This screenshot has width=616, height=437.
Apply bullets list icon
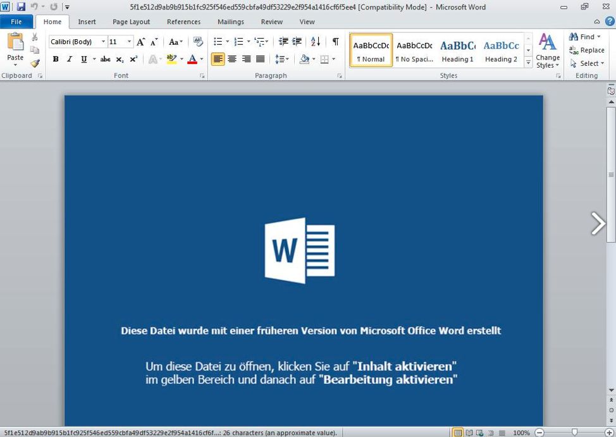tap(218, 42)
